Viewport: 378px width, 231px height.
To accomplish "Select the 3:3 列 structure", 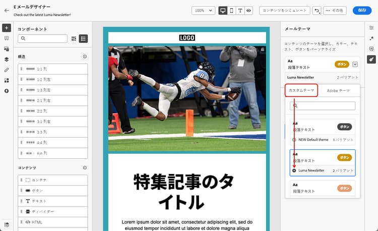I will (53, 132).
